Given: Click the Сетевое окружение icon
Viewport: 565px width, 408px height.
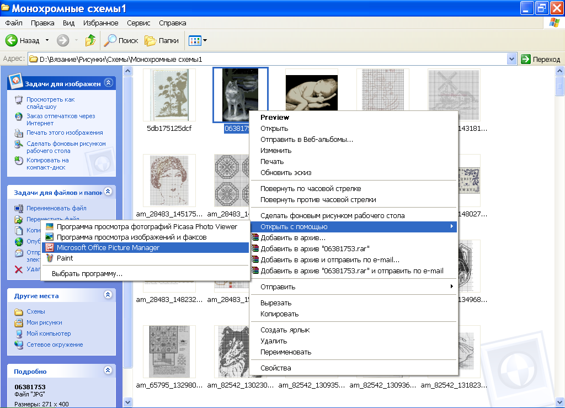Looking at the screenshot, I should click(x=19, y=345).
